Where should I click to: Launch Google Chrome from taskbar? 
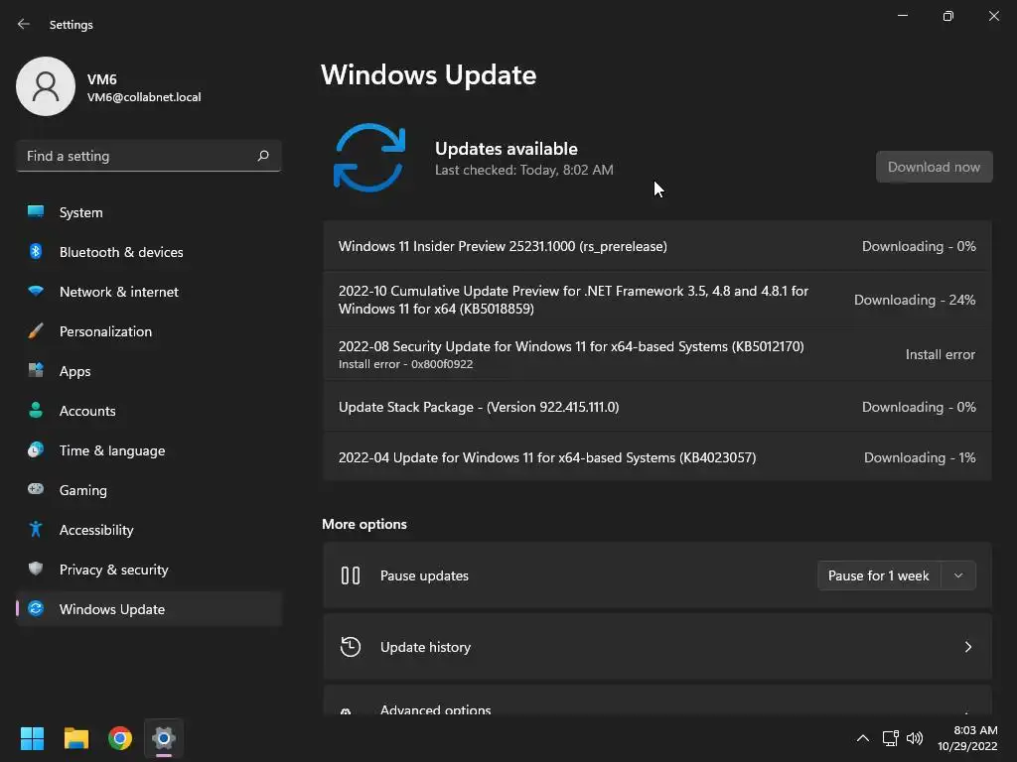click(x=120, y=738)
